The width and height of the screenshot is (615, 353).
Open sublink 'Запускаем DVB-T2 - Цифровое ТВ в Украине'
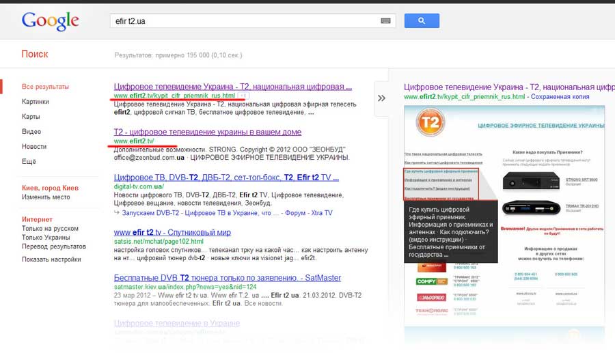click(197, 213)
